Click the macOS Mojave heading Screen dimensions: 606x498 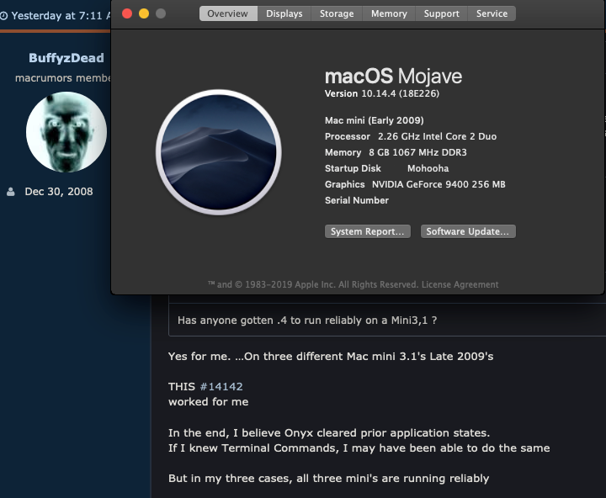[x=393, y=76]
